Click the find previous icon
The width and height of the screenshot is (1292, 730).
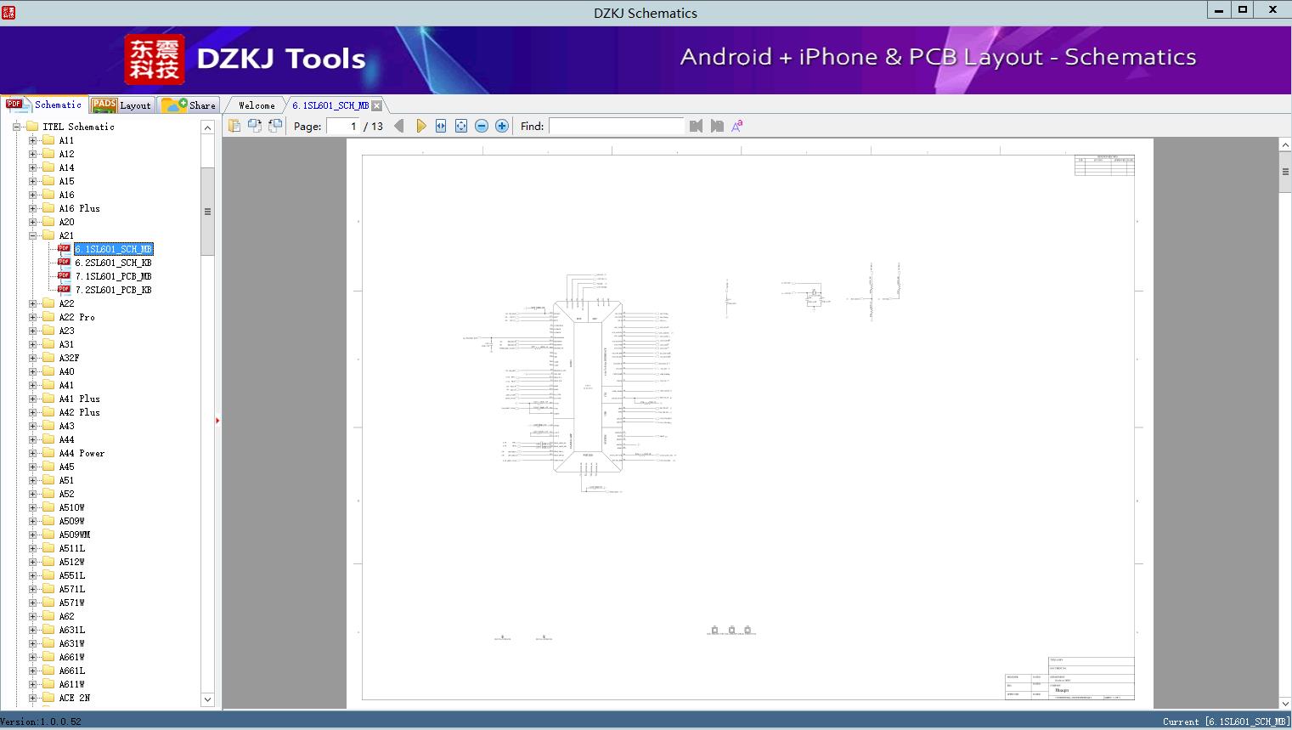(x=697, y=126)
